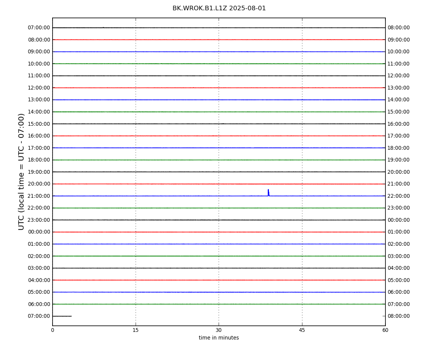The image size is (438, 362).
Task: Click the x-axis tick label 0
Action: tap(53, 330)
